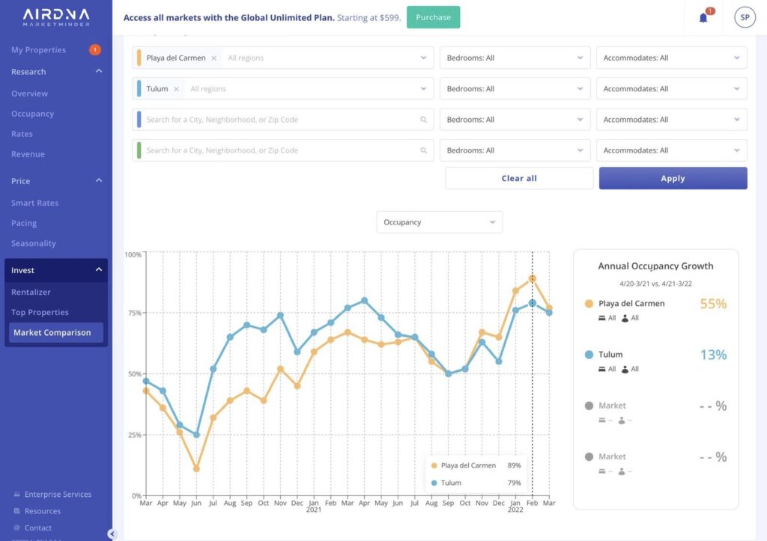Click the orange color bar of Playa del Carmen row

coord(139,58)
